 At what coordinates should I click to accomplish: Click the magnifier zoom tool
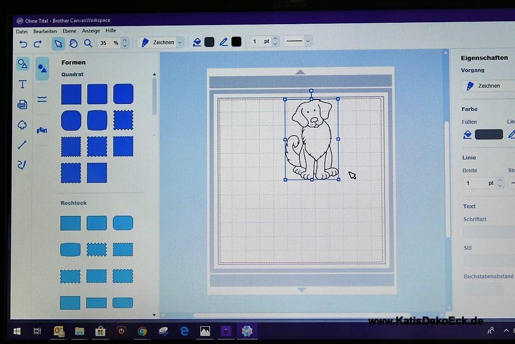[x=88, y=43]
